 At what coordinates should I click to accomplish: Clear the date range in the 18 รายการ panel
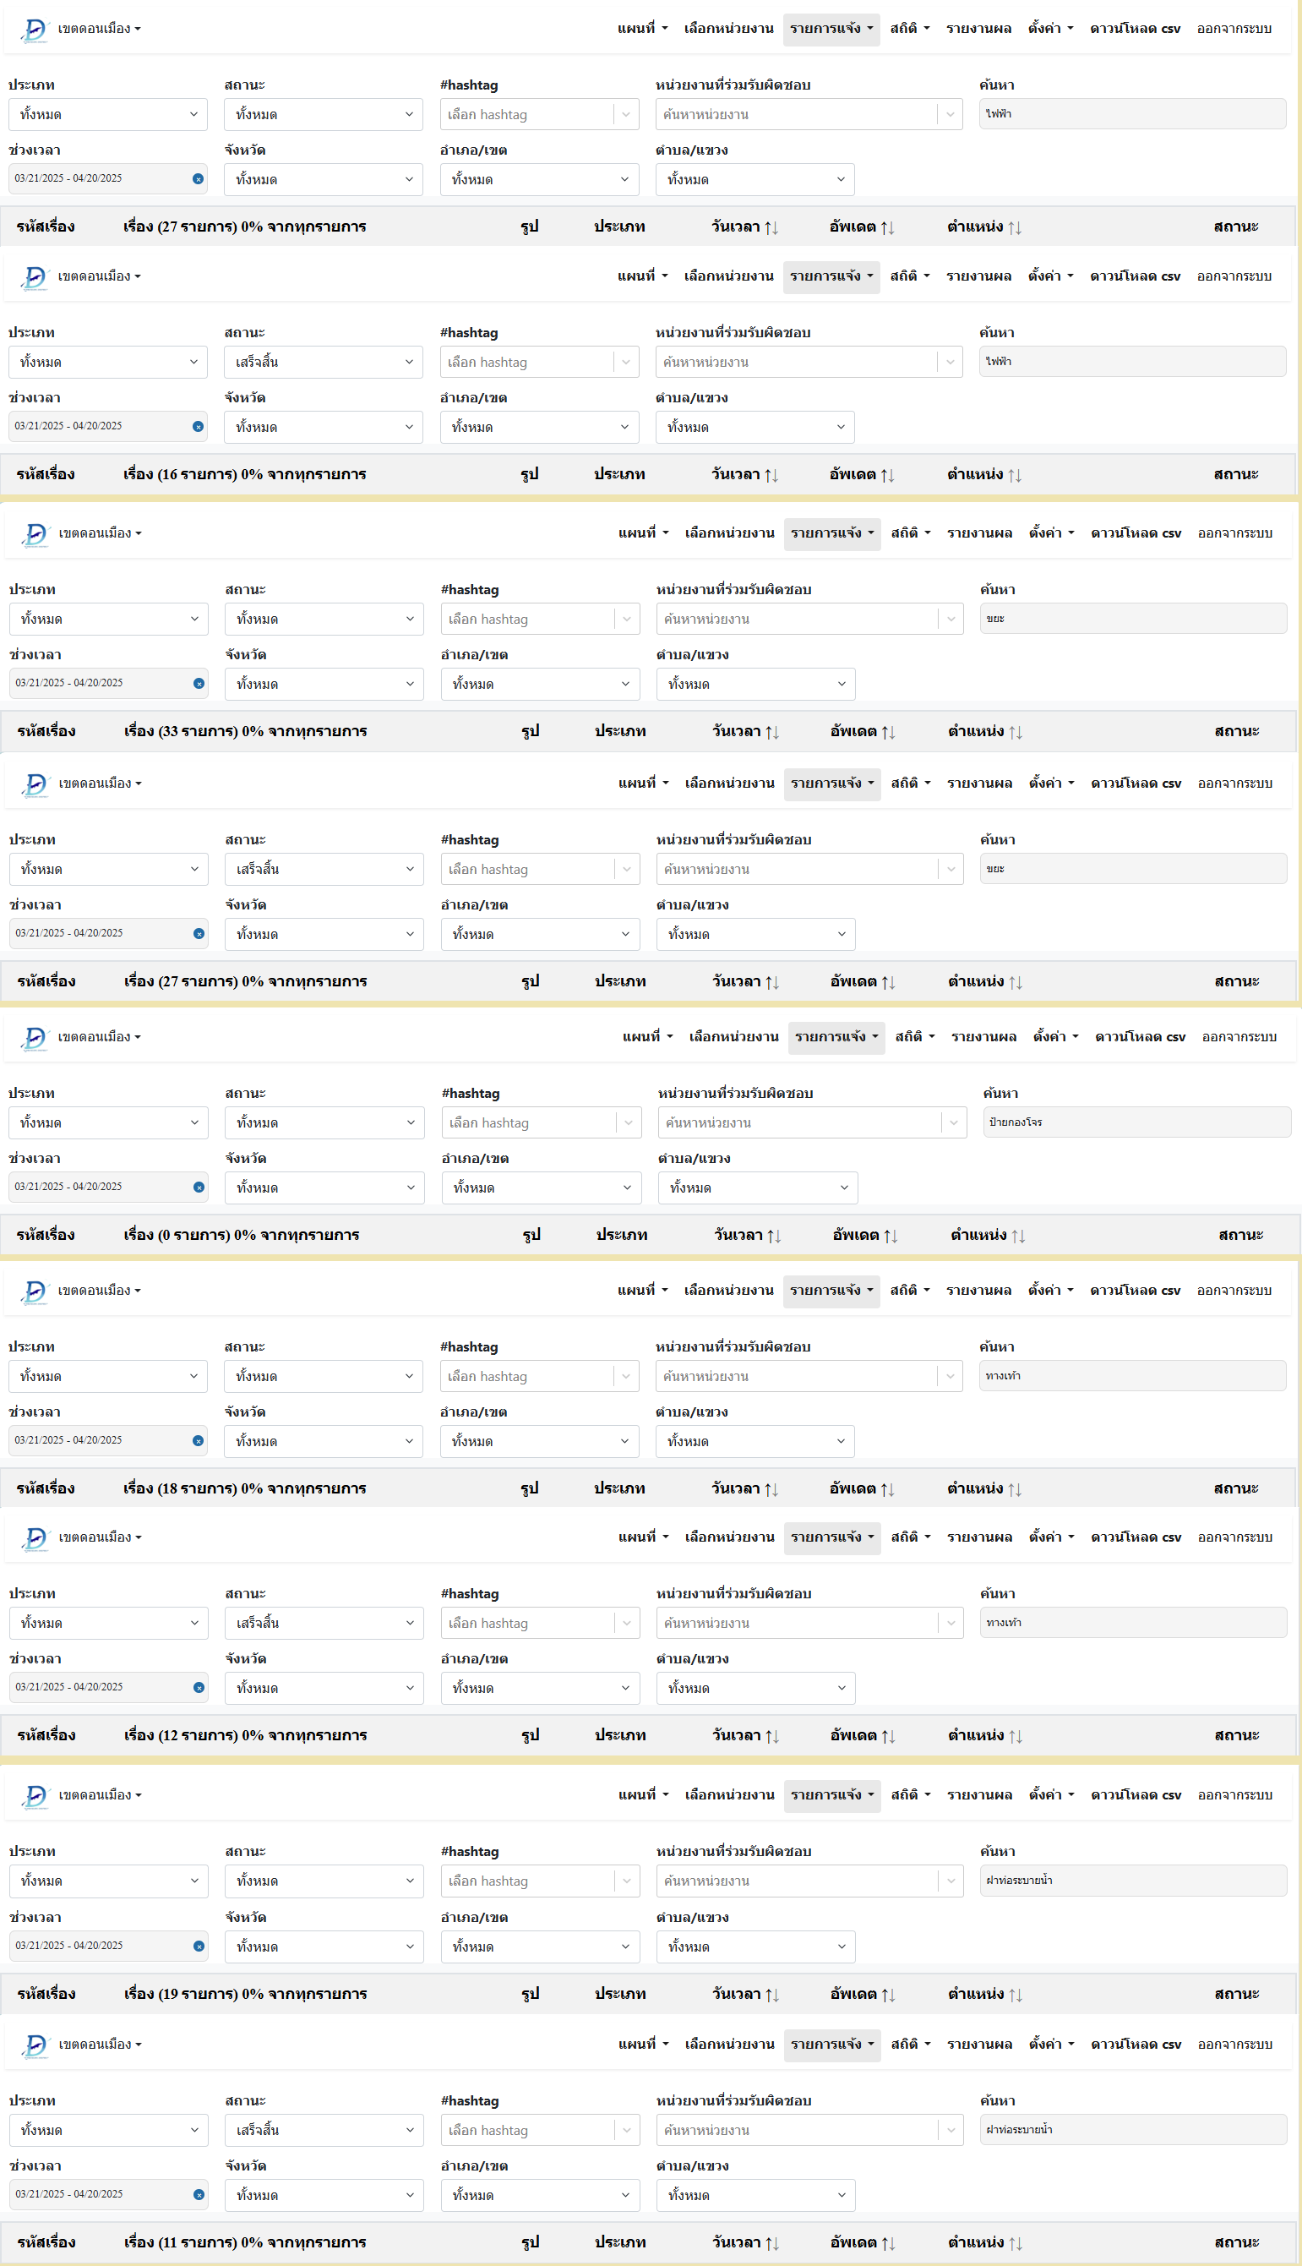[x=198, y=1440]
